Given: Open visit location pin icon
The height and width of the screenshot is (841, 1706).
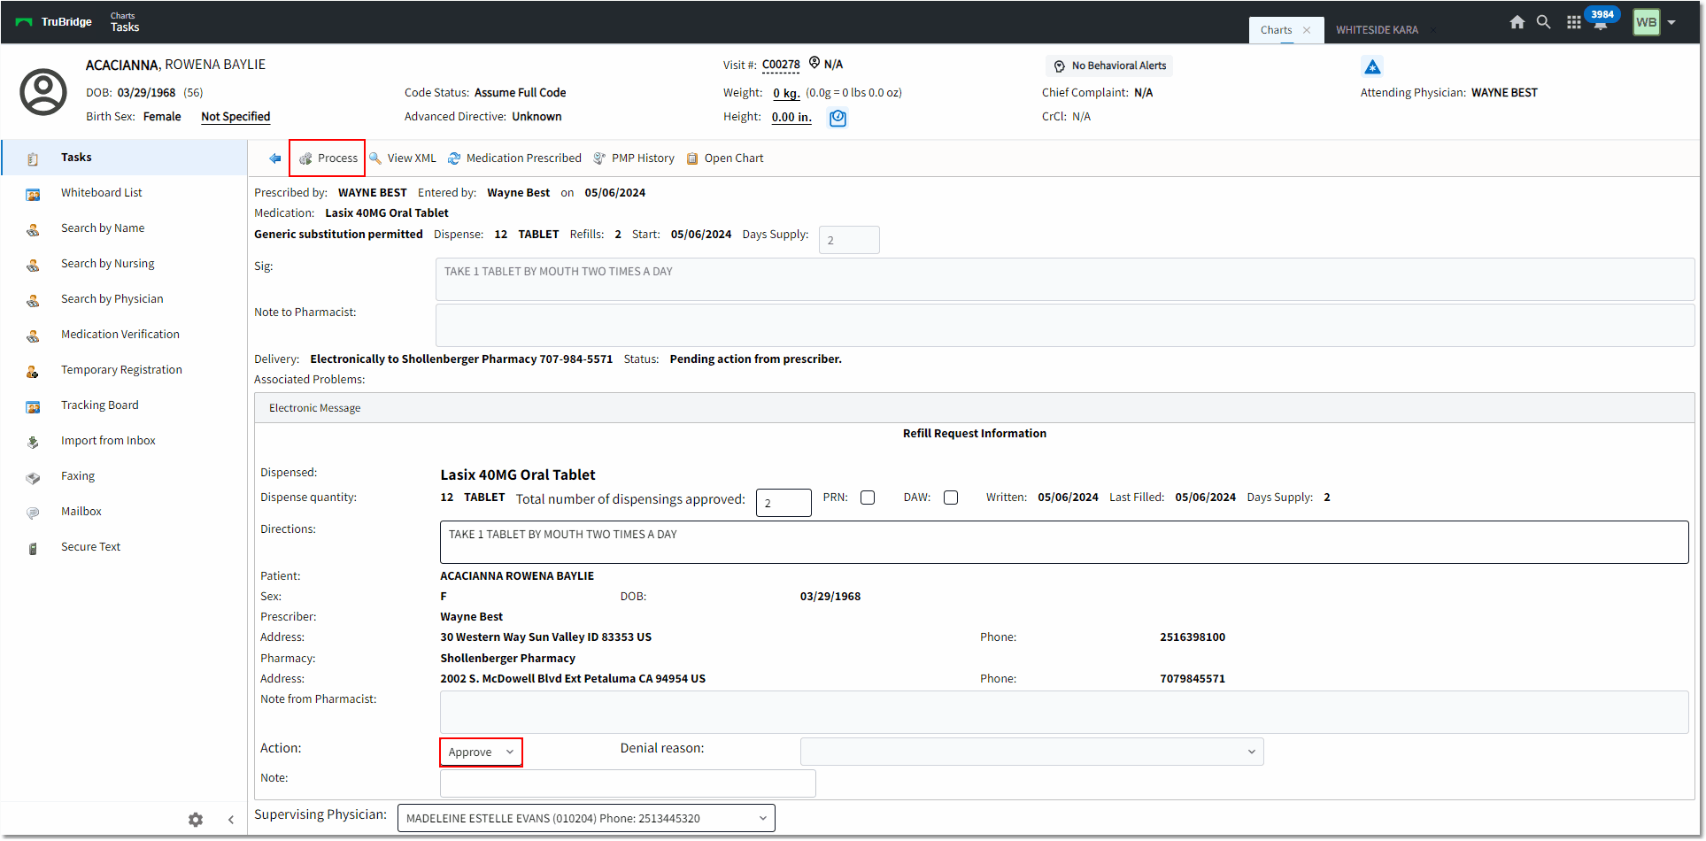Looking at the screenshot, I should [x=814, y=63].
